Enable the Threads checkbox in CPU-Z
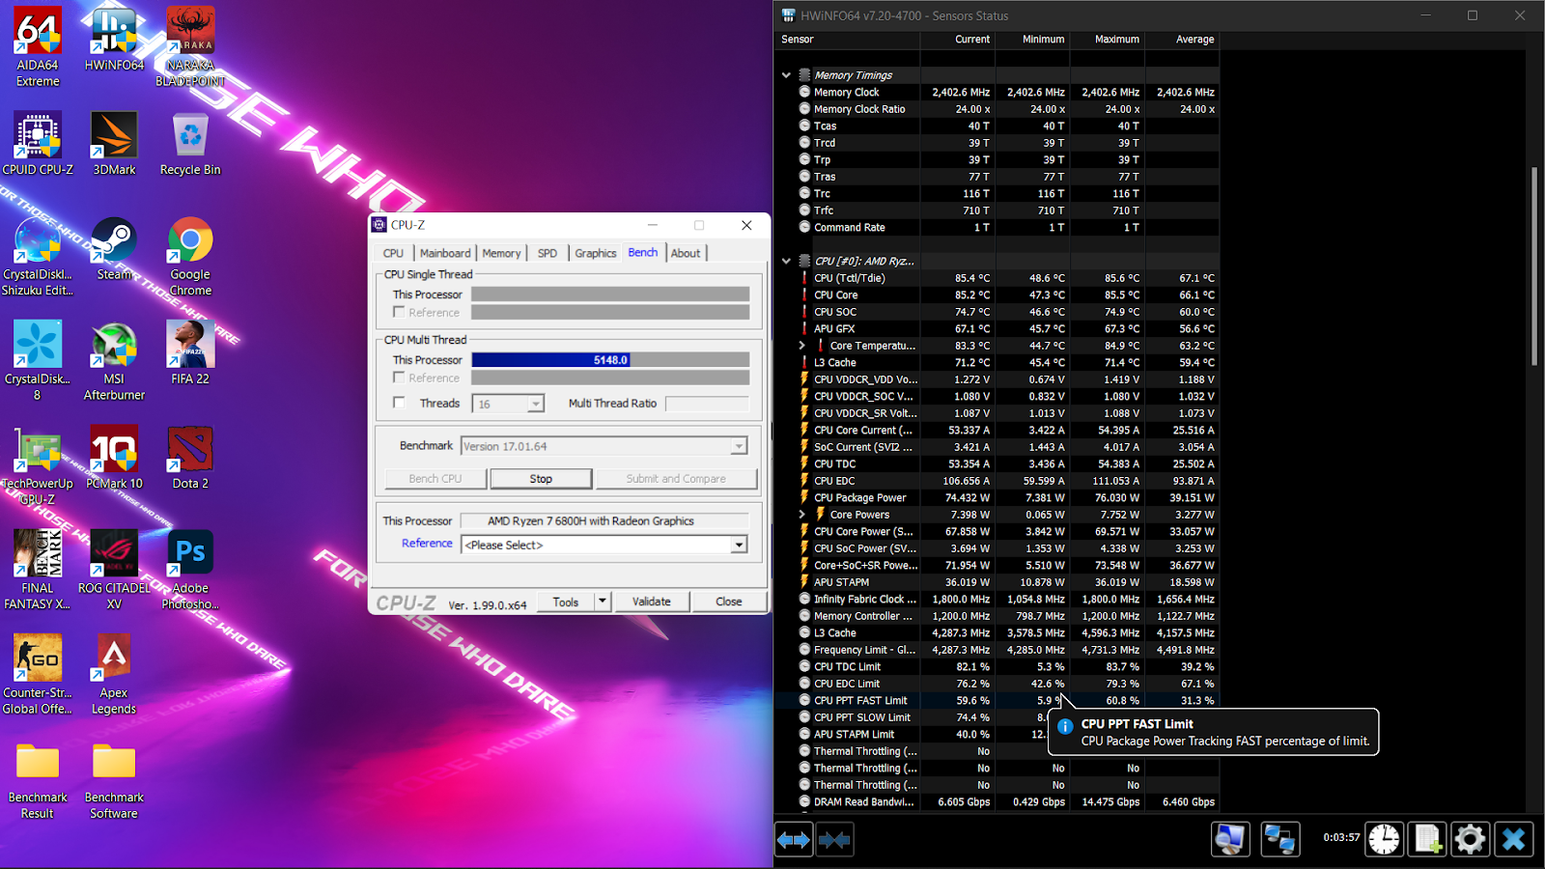 click(x=399, y=403)
